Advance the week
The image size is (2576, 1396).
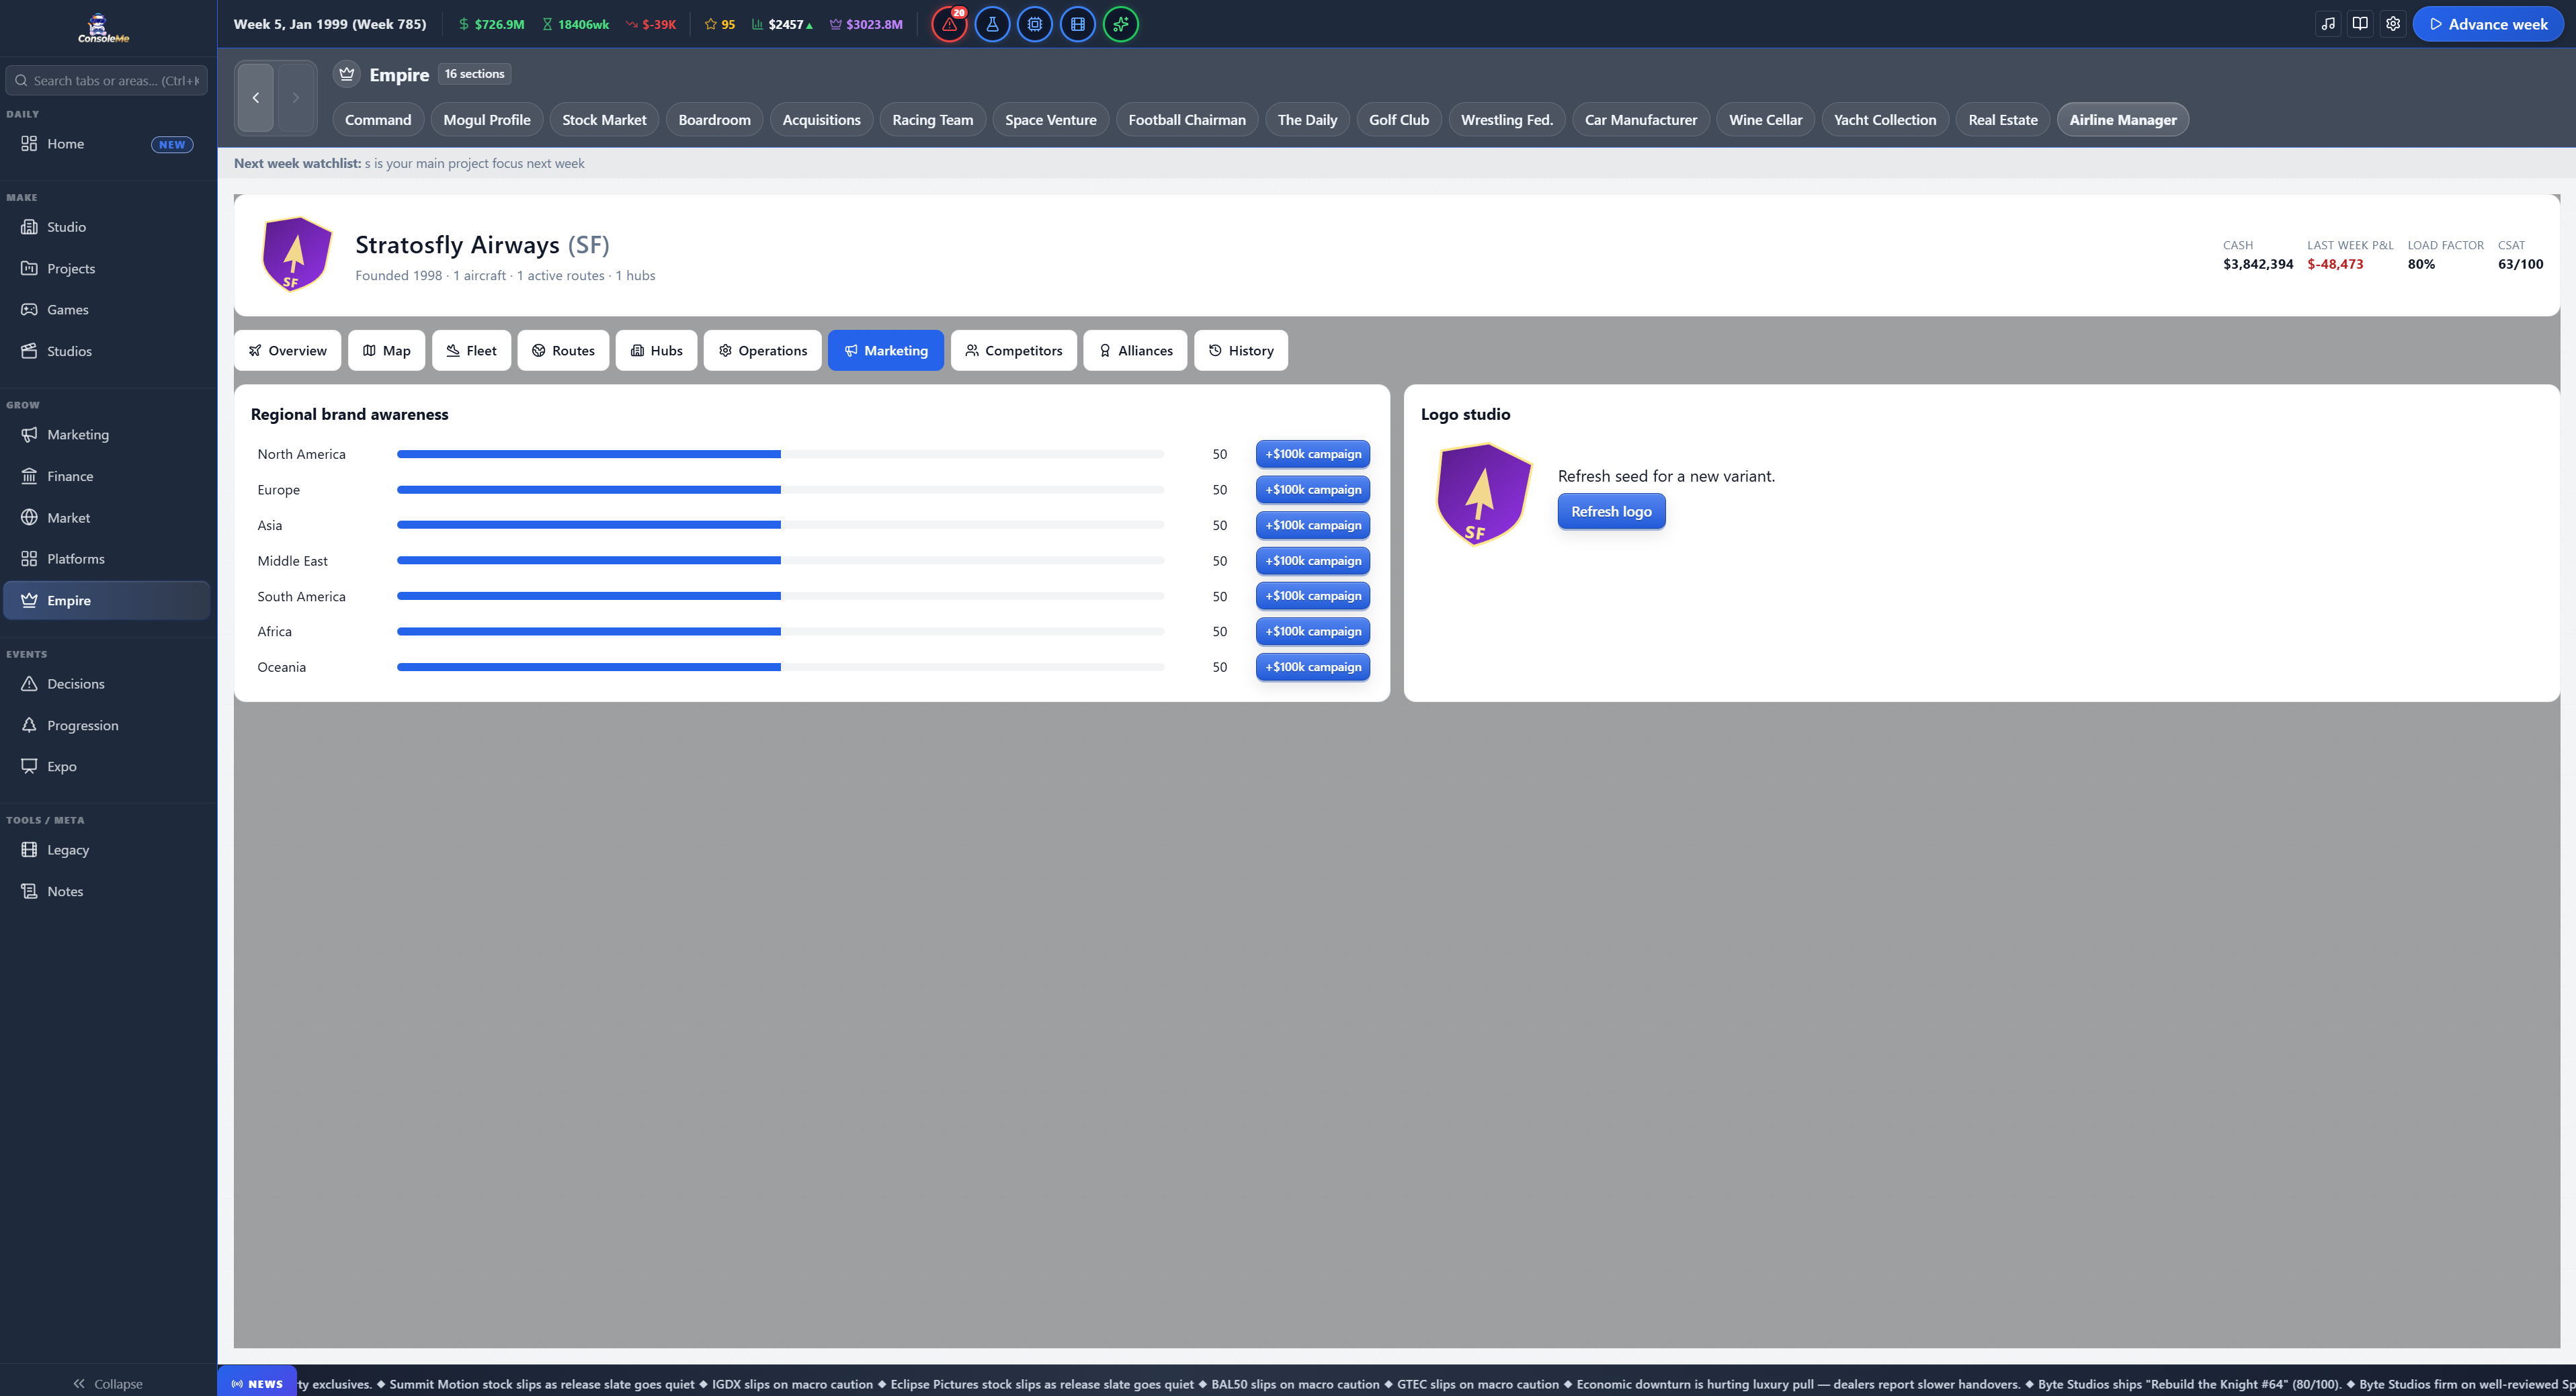click(x=2488, y=24)
